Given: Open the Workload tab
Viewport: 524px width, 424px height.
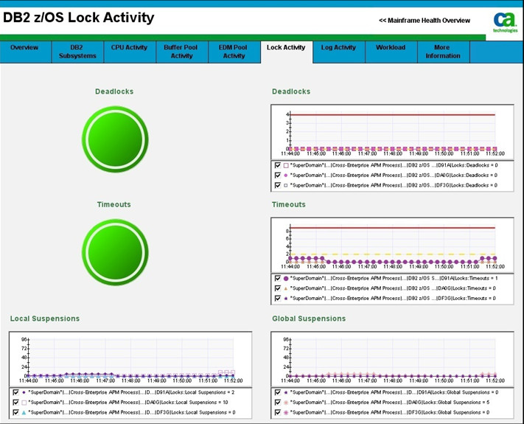Looking at the screenshot, I should (x=391, y=52).
